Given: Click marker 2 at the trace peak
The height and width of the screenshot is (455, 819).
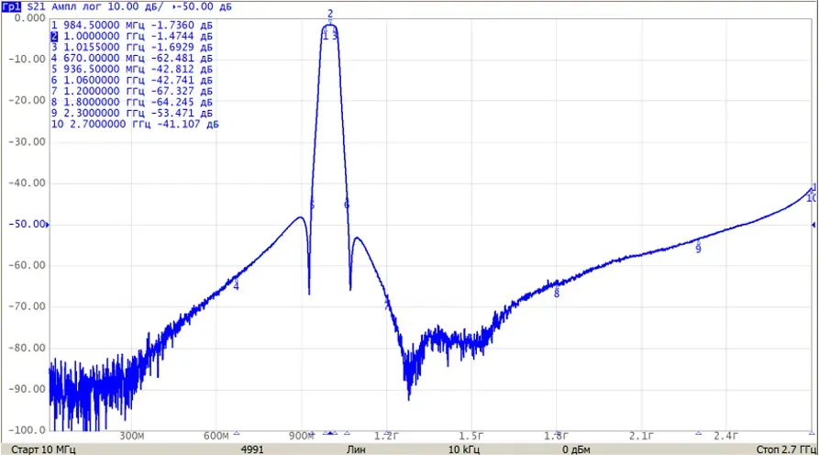Looking at the screenshot, I should tap(330, 16).
